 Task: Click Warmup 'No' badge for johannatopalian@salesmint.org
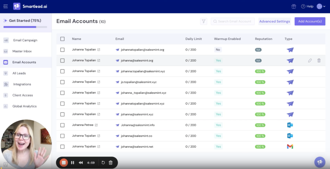click(x=218, y=50)
